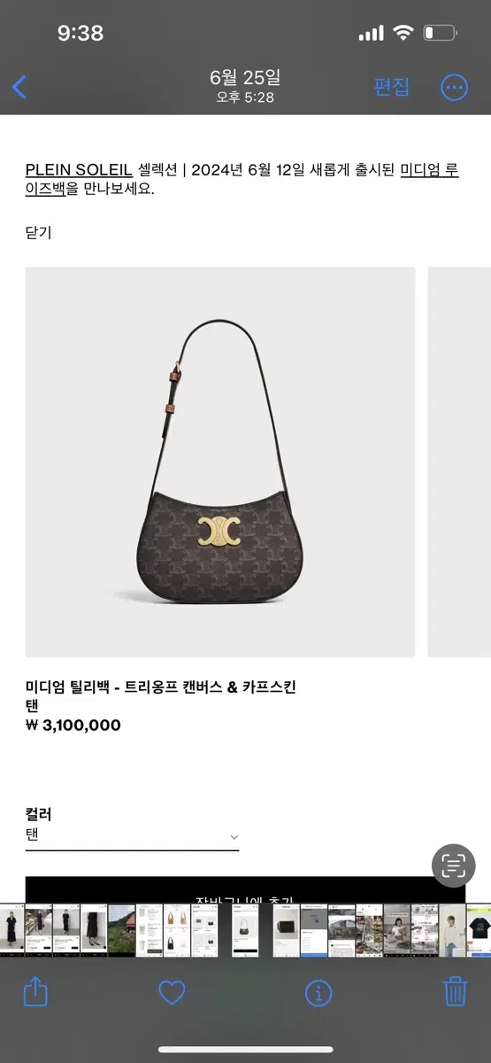Image resolution: width=491 pixels, height=1063 pixels.
Task: Select the green landscape thumbnail in strip
Action: [121, 930]
